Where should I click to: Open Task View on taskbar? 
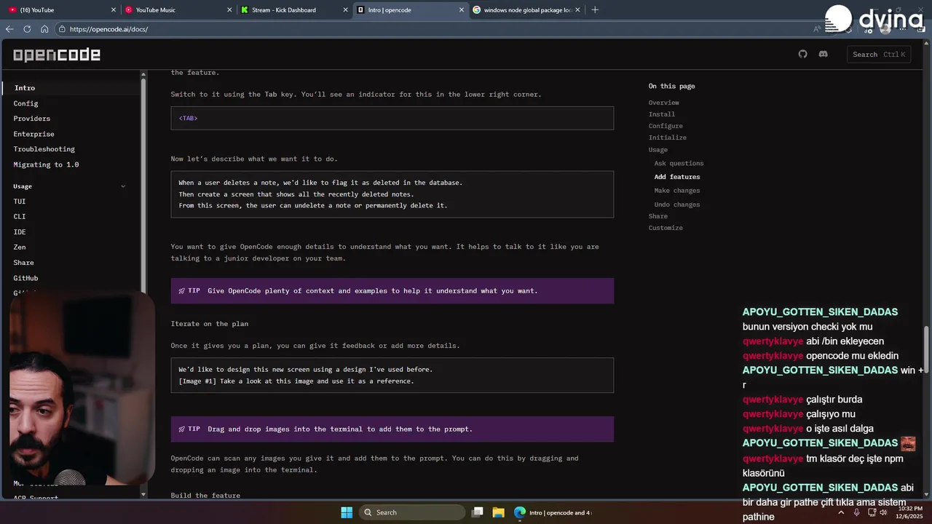[478, 512]
